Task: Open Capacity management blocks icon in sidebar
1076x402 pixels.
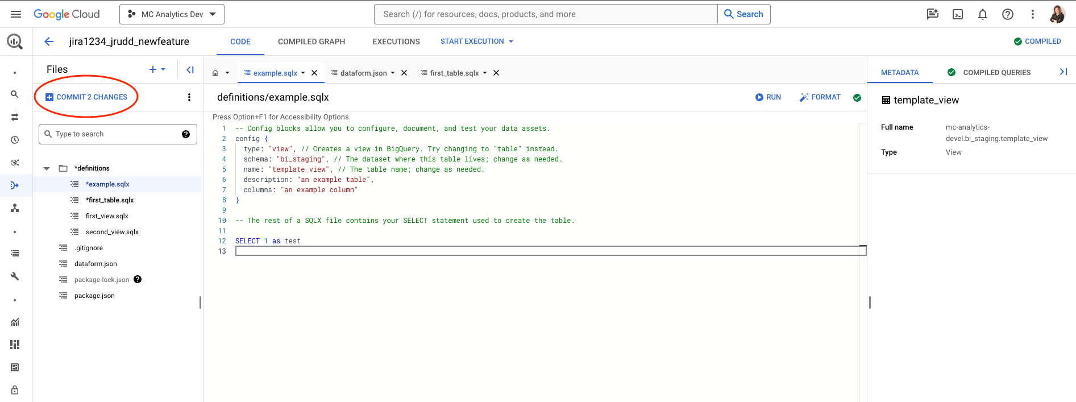Action: pos(15,345)
